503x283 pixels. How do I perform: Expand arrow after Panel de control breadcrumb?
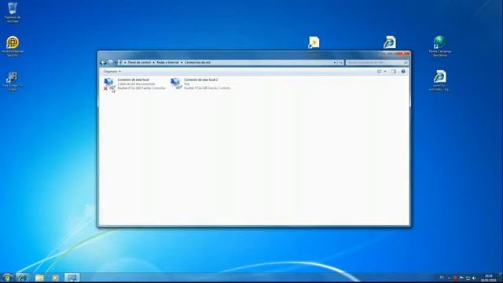coord(154,63)
